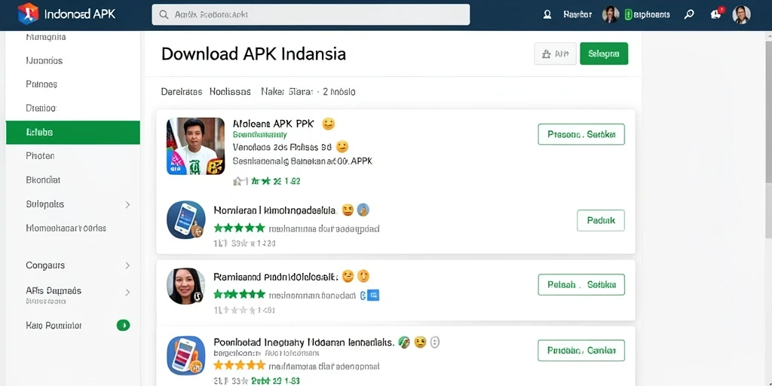Select the highlighted green sidebar item
The height and width of the screenshot is (386, 772).
coord(73,133)
